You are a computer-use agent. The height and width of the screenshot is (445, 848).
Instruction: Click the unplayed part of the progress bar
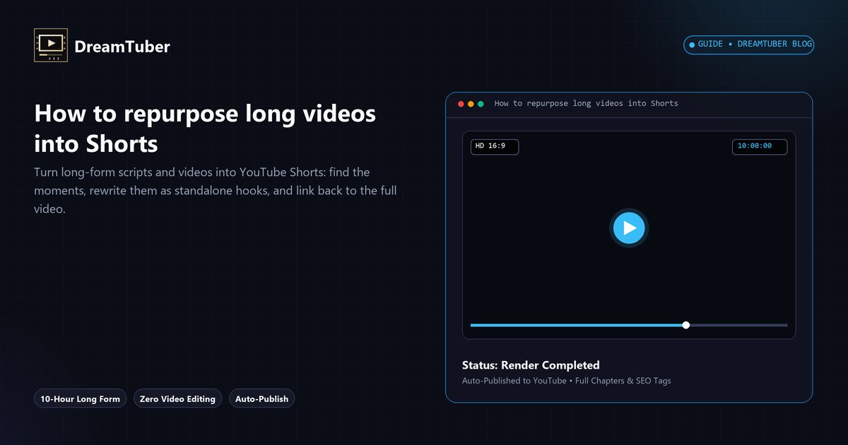coord(738,325)
